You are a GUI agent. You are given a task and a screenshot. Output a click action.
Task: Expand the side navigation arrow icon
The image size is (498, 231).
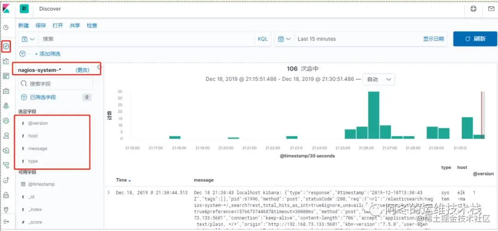coord(6,221)
